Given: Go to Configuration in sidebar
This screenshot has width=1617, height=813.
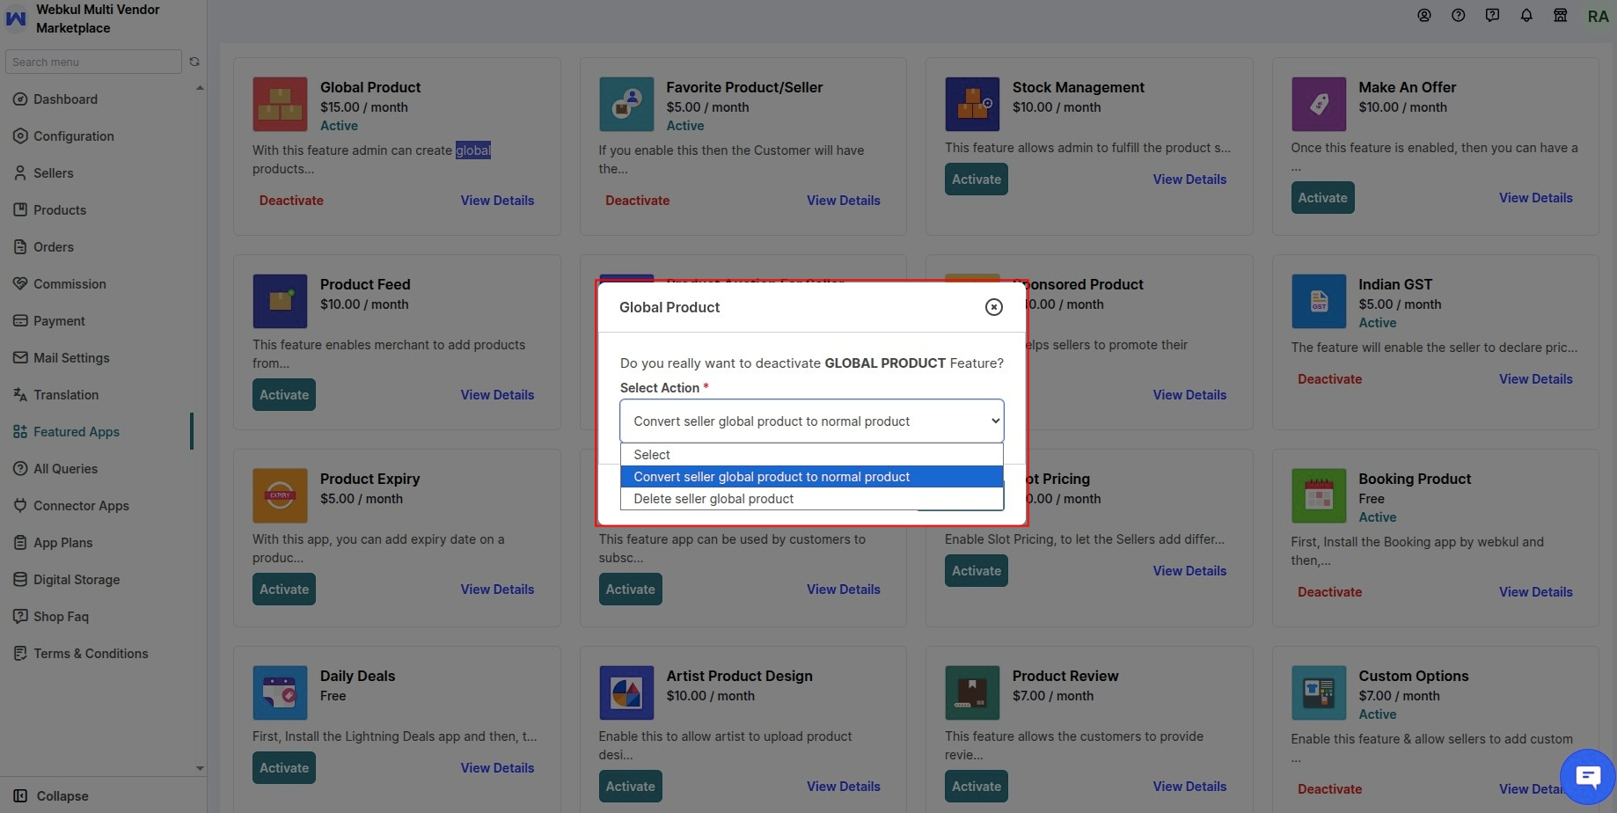Looking at the screenshot, I should click(x=74, y=136).
